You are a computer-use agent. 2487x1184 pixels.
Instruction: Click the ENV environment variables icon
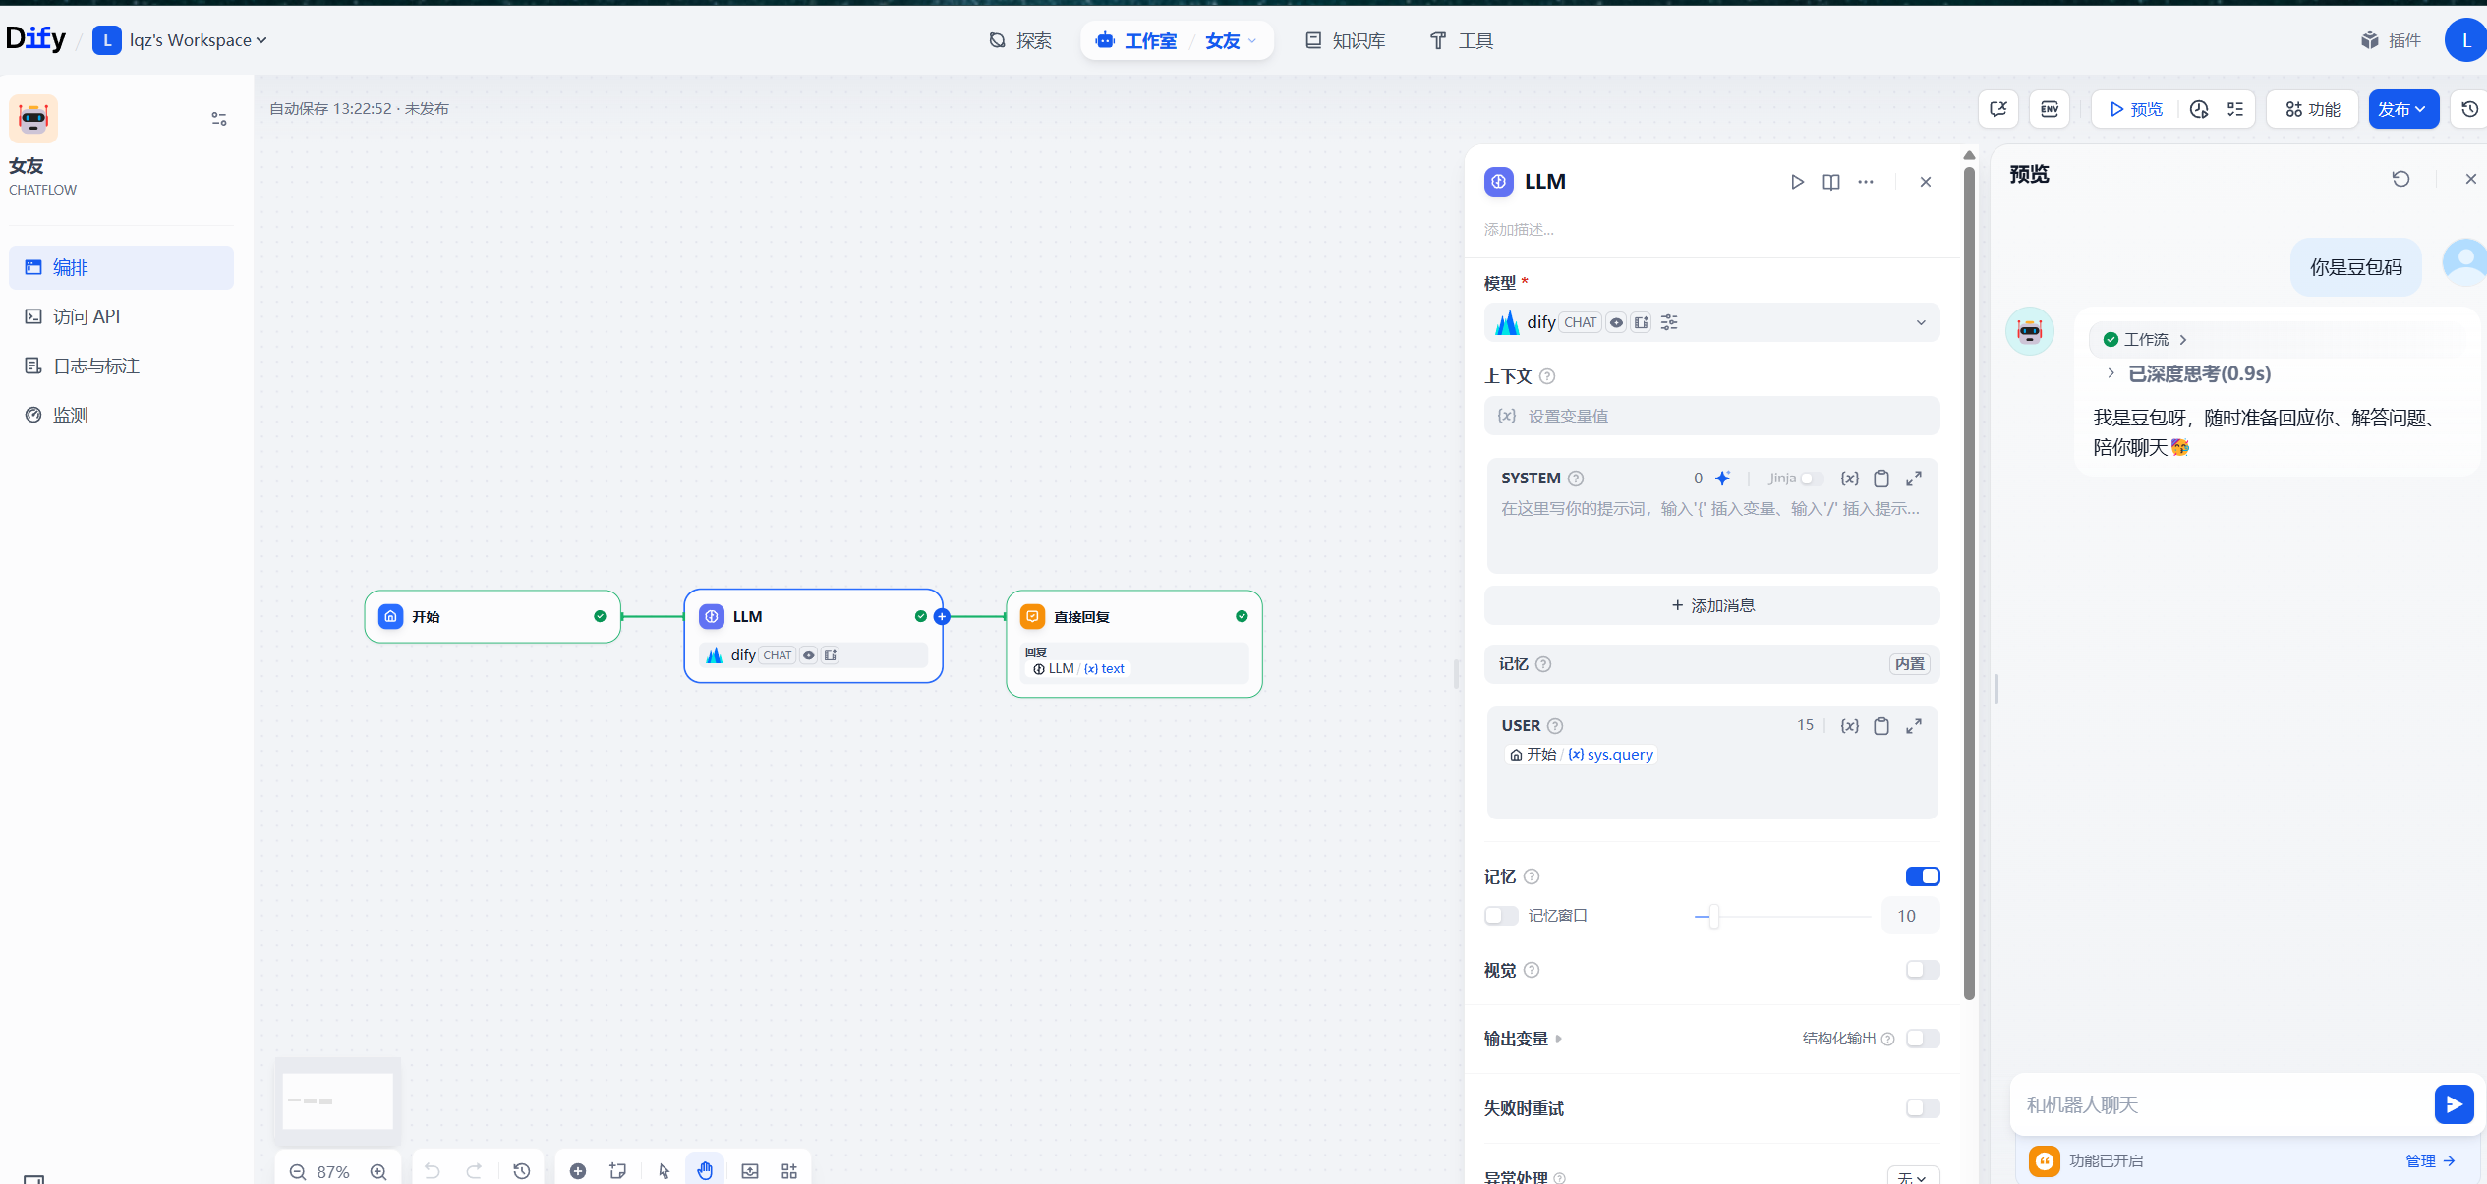coord(2050,109)
